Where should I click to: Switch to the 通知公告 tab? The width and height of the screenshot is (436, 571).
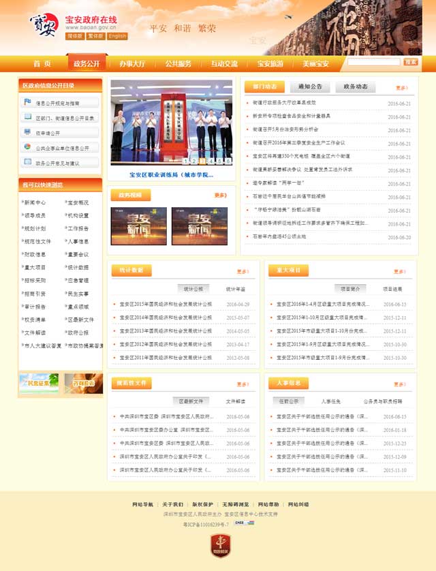coord(310,87)
